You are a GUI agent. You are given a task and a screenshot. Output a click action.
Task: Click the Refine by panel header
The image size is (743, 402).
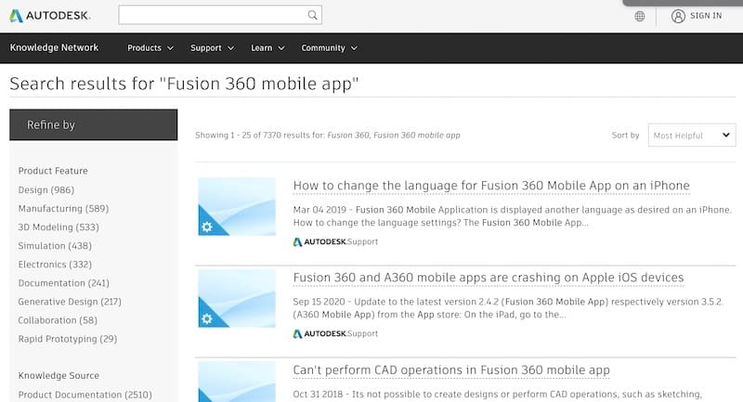coord(94,125)
